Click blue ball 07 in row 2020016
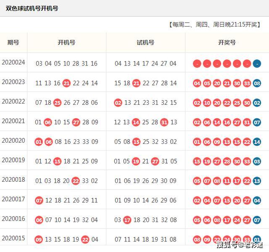Viewport: 269px width, 252px height. click(257, 220)
